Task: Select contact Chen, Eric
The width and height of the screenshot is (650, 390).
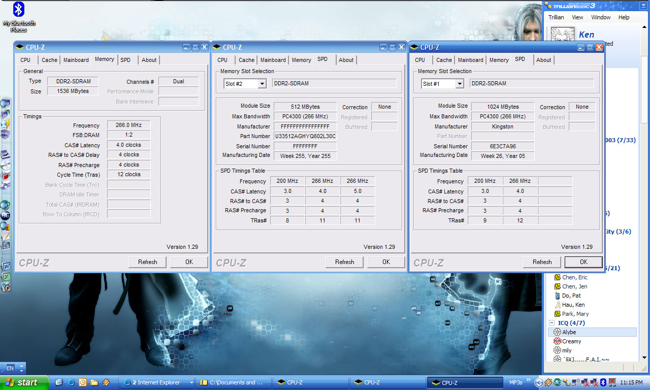Action: point(575,277)
